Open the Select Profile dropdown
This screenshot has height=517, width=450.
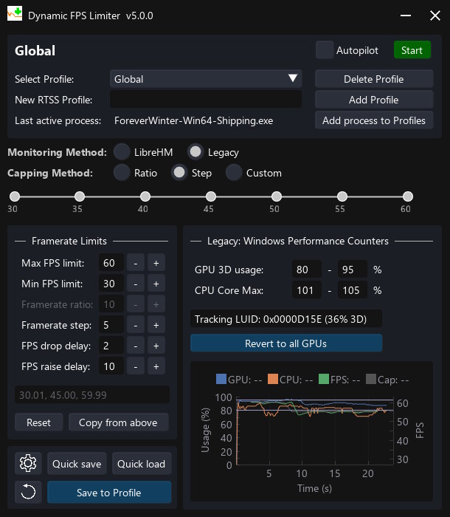pyautogui.click(x=206, y=79)
